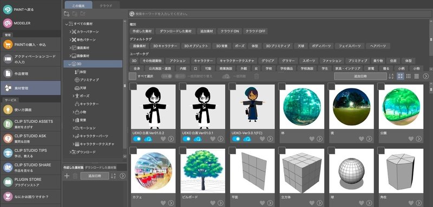Viewport: 433px width, 207px height.
Task: Open CLIP STUDIO TIPS
Action: coord(30,153)
